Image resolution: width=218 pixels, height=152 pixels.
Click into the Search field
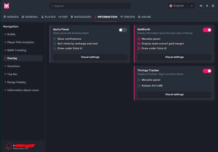pyautogui.click(x=90, y=6)
